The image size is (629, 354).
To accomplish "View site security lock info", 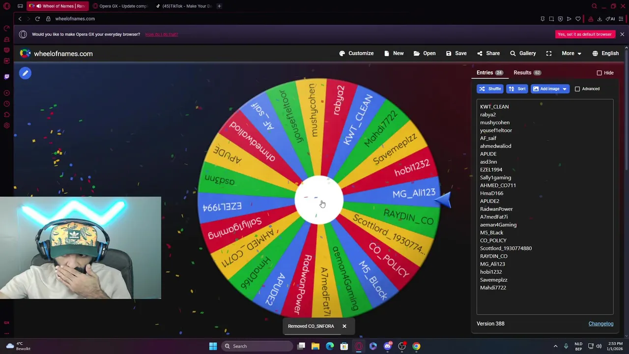I will pyautogui.click(x=48, y=19).
